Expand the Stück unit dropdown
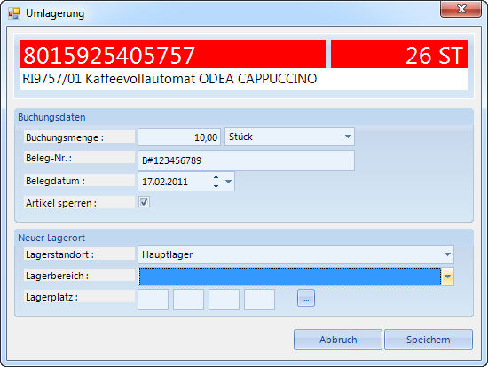 pyautogui.click(x=348, y=137)
